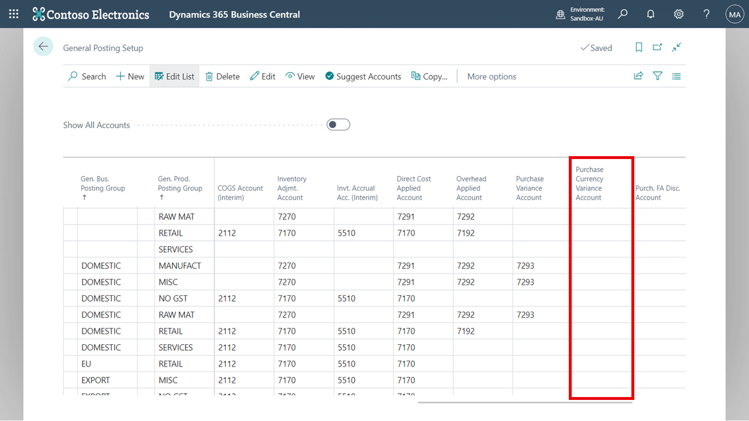Open Purch. FA Disc. Account column header
Screen dimensions: 749x421
(x=658, y=192)
